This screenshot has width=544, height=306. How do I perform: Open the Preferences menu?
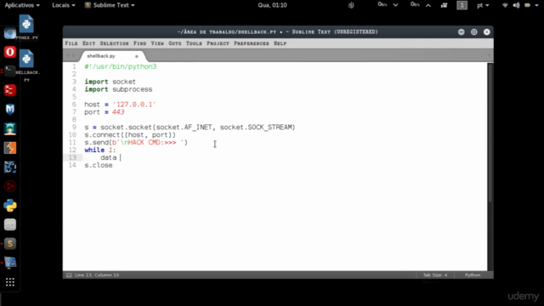click(252, 43)
